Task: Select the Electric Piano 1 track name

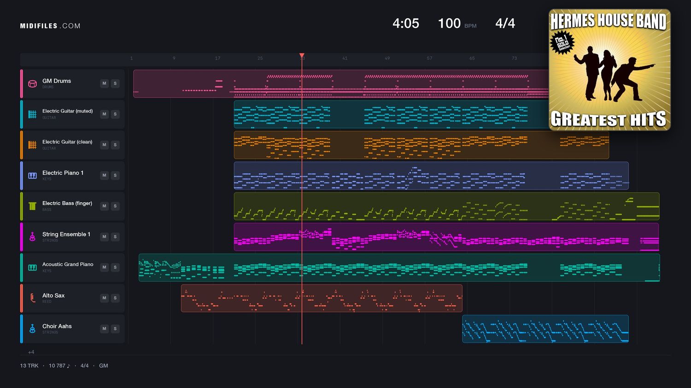Action: [x=63, y=173]
